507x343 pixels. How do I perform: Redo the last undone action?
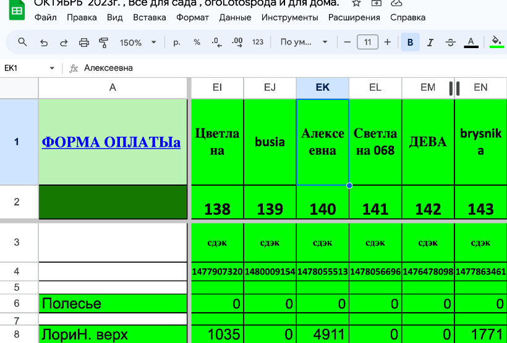point(64,43)
